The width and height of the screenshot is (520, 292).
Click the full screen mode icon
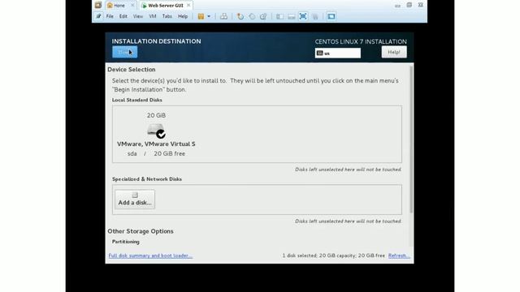pos(303,16)
